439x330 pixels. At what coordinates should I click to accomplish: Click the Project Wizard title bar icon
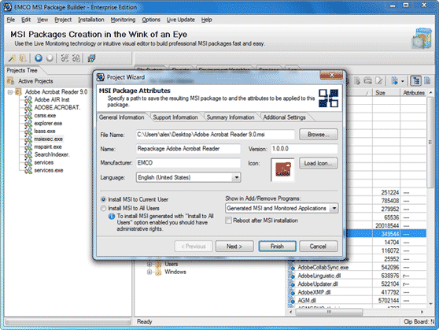tap(101, 77)
